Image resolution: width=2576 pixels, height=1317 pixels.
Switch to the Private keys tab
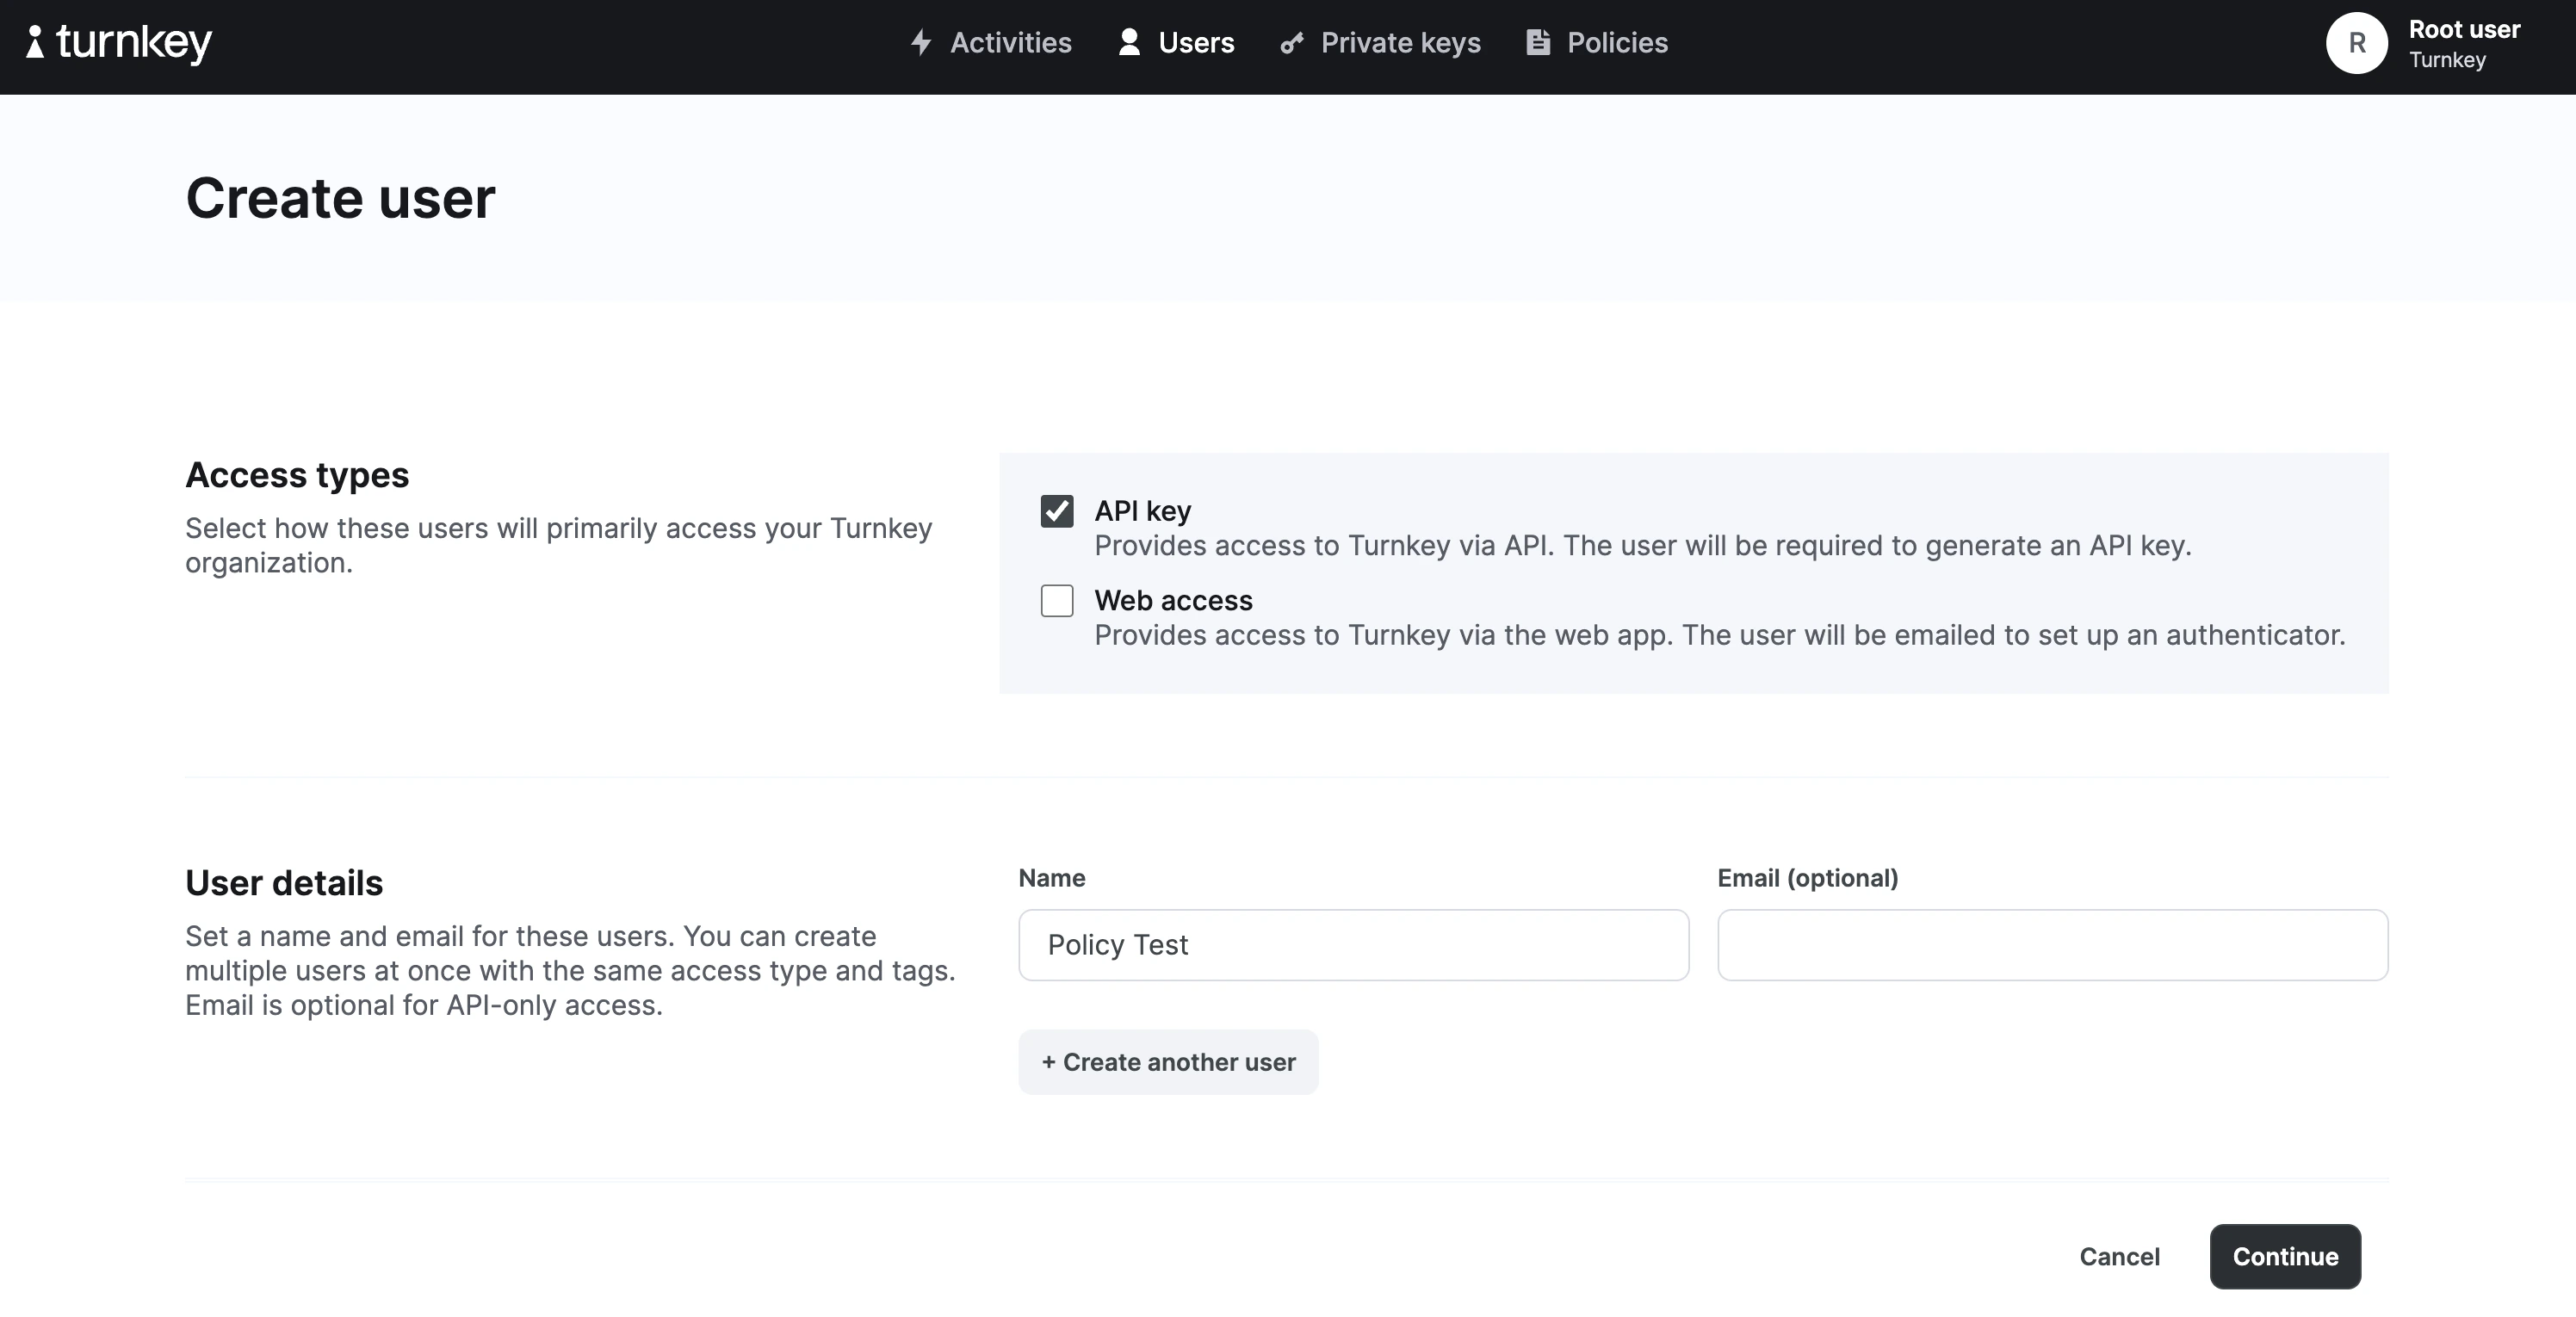click(1400, 43)
